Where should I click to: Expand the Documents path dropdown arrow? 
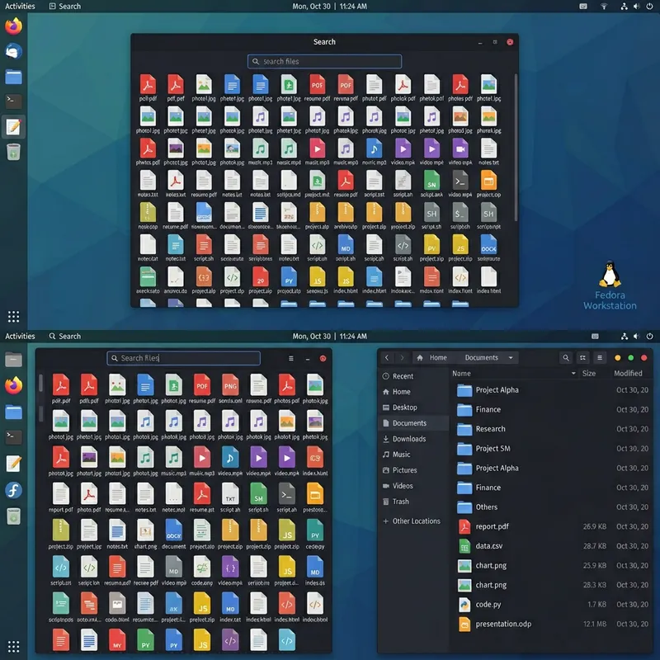click(511, 358)
